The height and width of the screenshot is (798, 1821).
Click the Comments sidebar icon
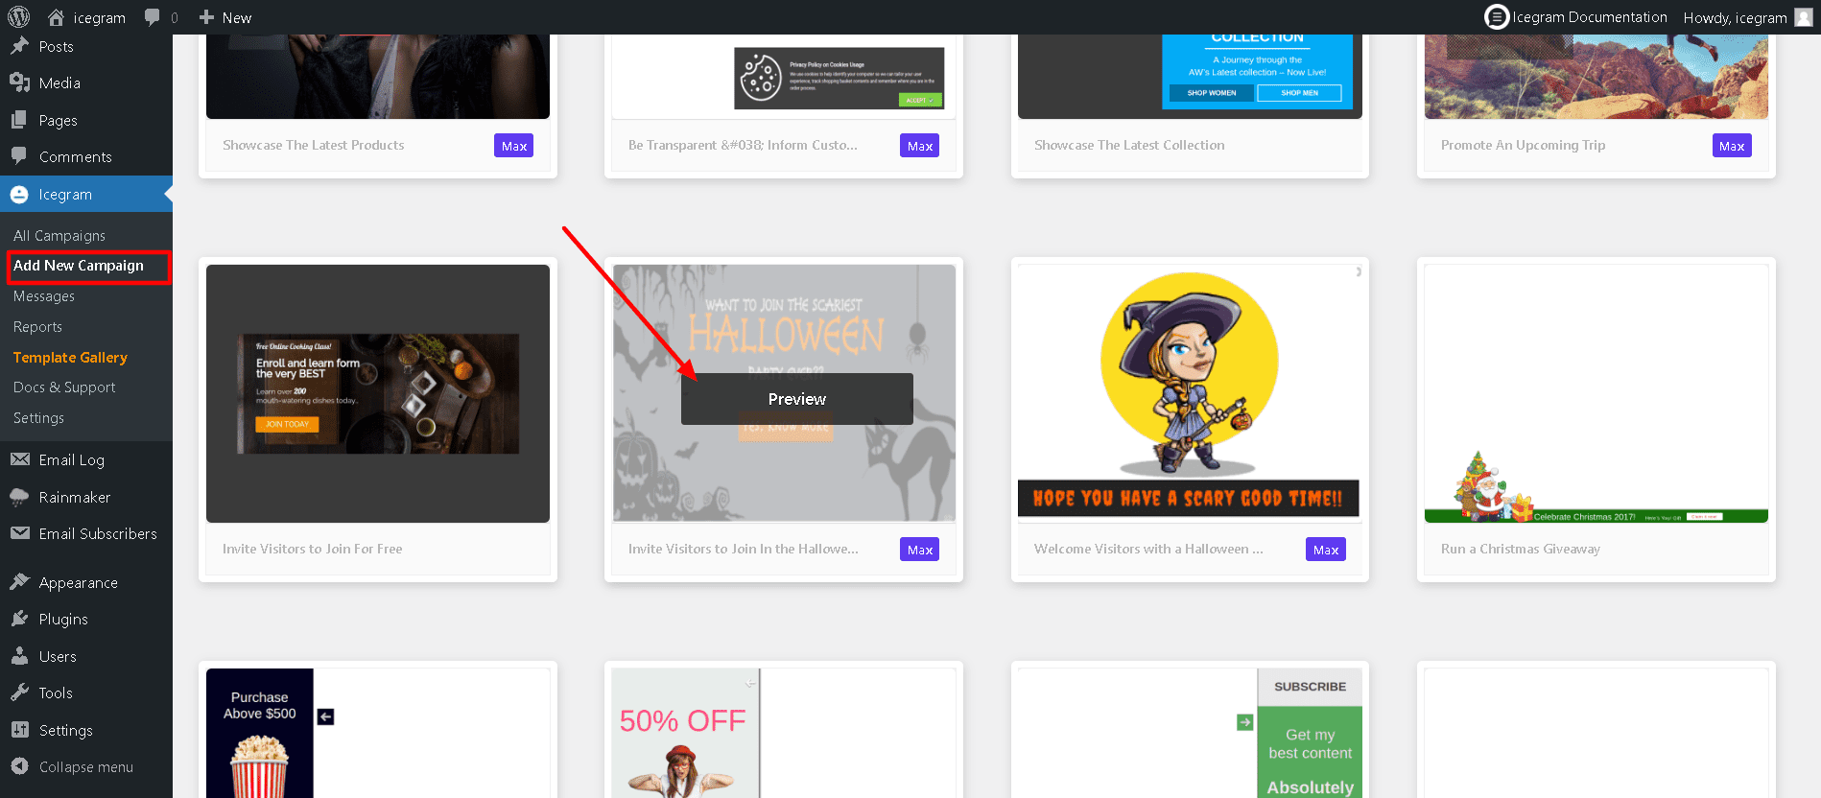click(19, 156)
